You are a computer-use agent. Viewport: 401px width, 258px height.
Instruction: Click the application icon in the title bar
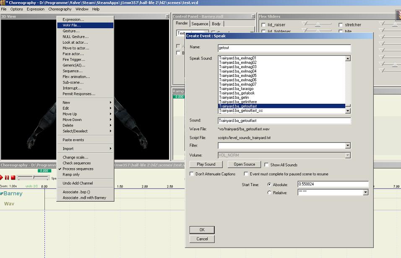tap(2, 3)
